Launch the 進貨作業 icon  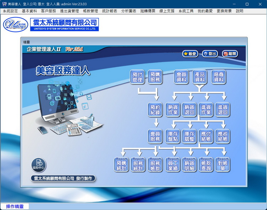tap(206, 110)
